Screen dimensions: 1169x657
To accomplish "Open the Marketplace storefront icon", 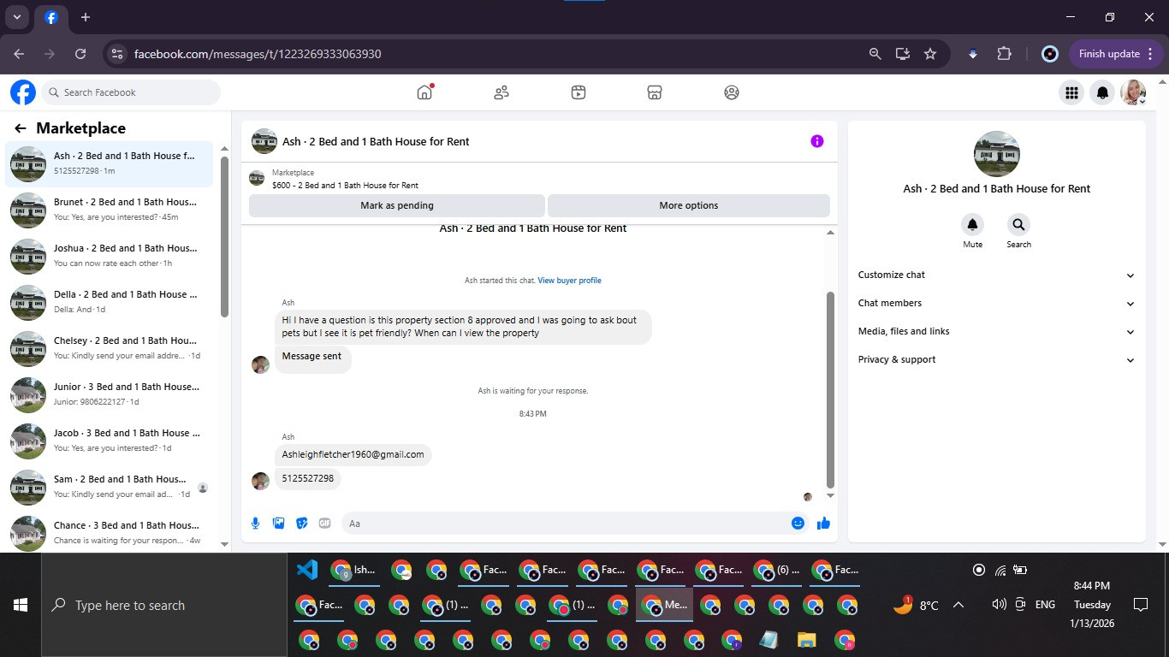I will pos(655,92).
